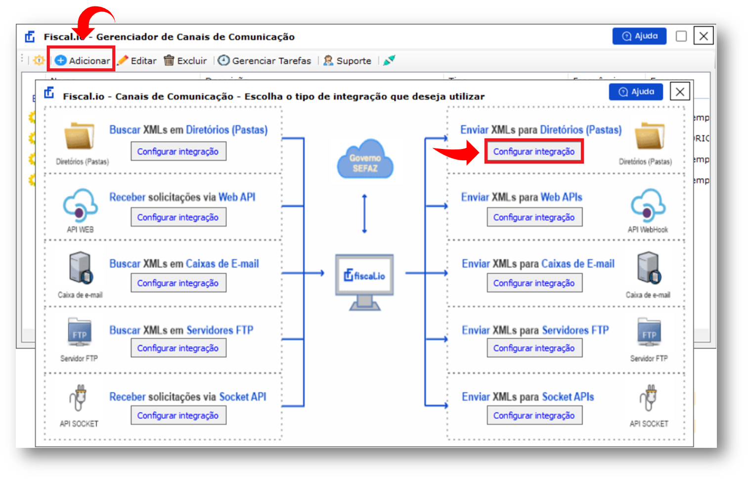Click the gear icon left of Adicionar
The width and height of the screenshot is (749, 480).
point(39,60)
